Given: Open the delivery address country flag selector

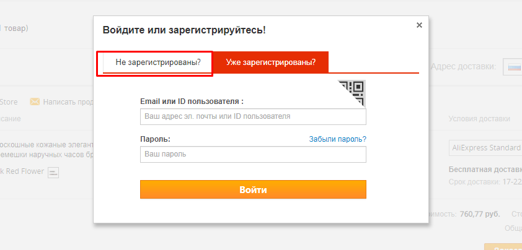Looking at the screenshot, I should (513, 67).
